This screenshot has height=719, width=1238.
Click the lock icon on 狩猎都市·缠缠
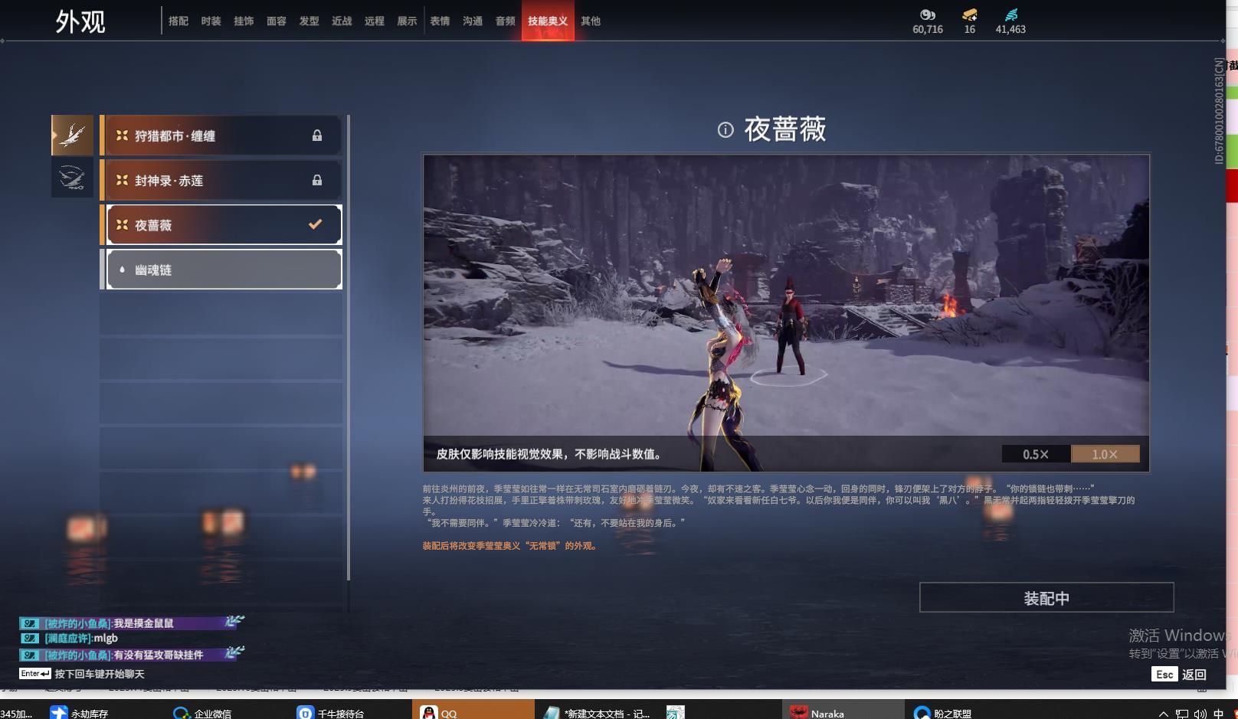coord(316,136)
